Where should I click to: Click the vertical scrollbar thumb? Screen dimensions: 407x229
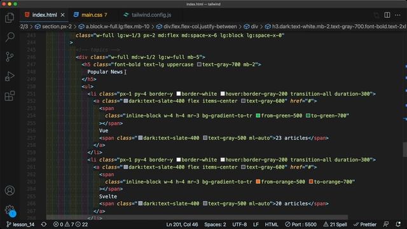coord(404,149)
